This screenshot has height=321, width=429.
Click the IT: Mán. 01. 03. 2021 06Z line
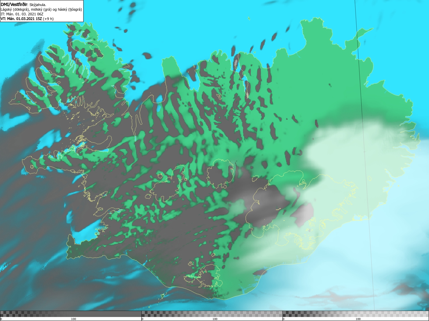point(22,14)
